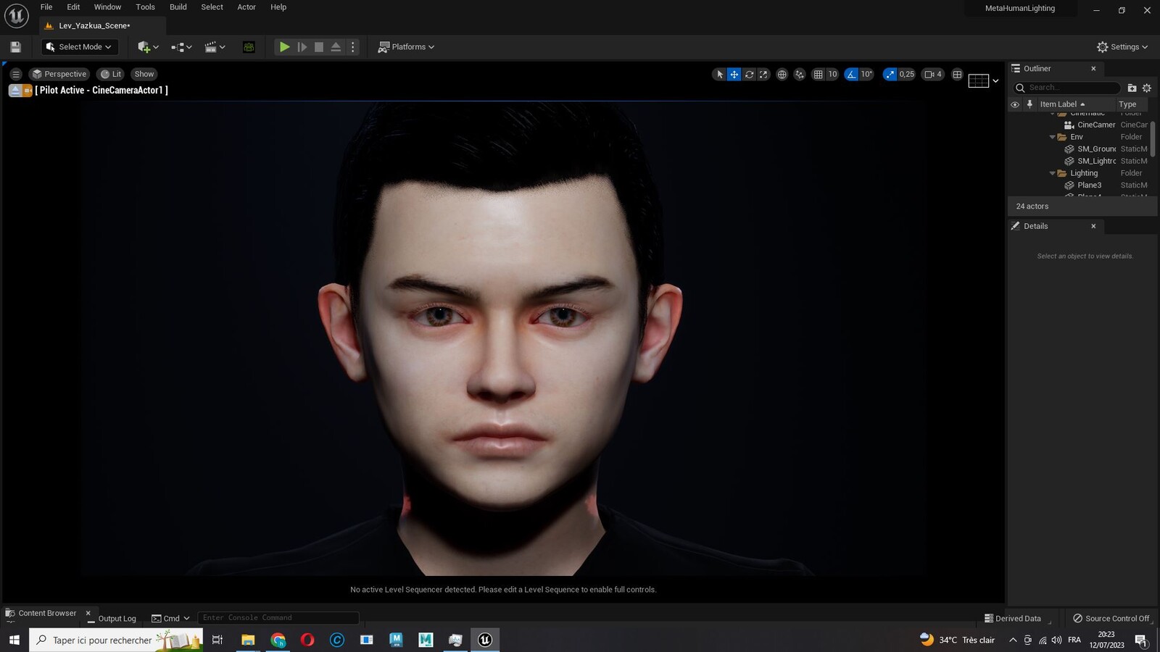Start Play in Editor
Screen dimensions: 1160x652
284,47
